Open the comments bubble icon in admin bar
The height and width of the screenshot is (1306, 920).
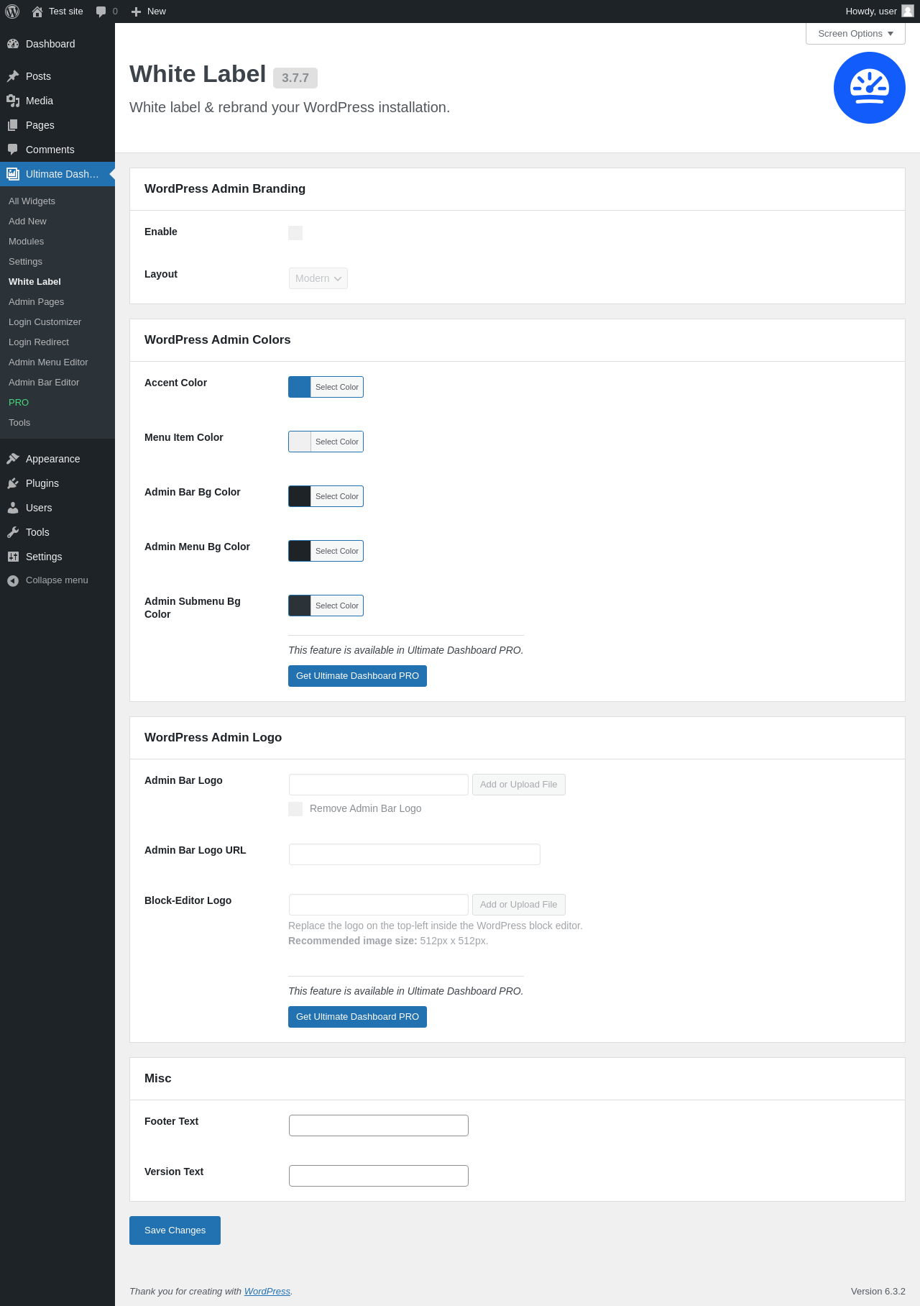tap(101, 12)
